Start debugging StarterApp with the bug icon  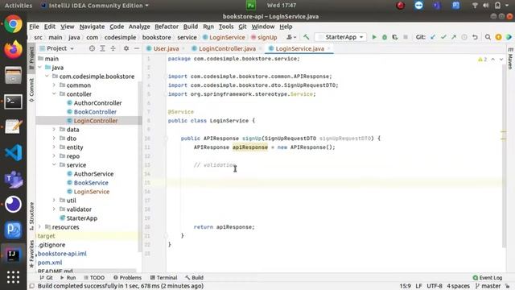tap(385, 37)
